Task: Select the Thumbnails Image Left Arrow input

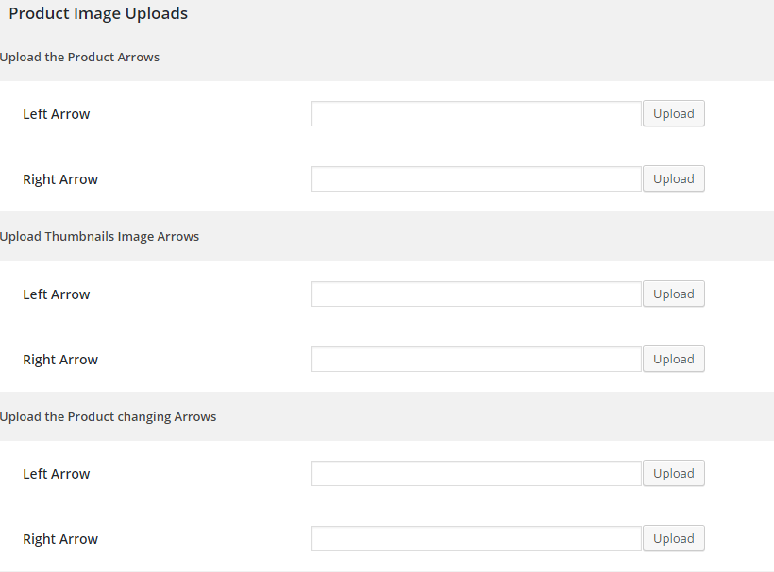Action: point(477,294)
